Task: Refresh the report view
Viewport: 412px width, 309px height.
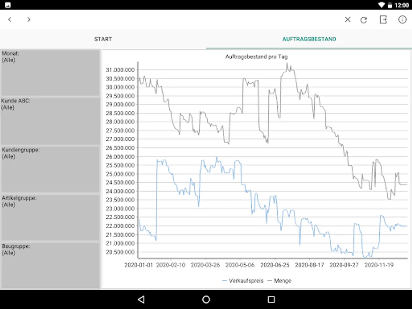Action: (364, 20)
